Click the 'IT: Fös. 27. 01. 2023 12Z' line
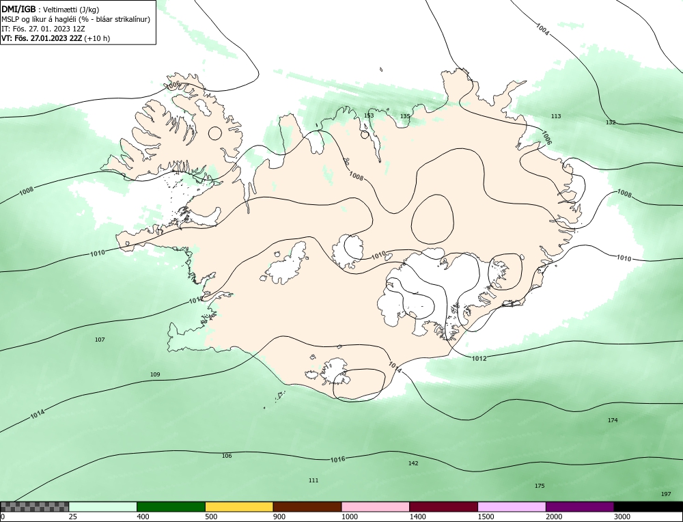 [x=43, y=29]
